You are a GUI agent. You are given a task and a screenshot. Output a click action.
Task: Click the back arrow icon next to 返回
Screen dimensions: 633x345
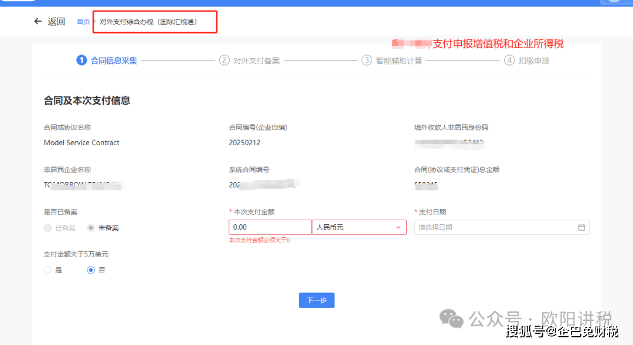click(x=38, y=22)
